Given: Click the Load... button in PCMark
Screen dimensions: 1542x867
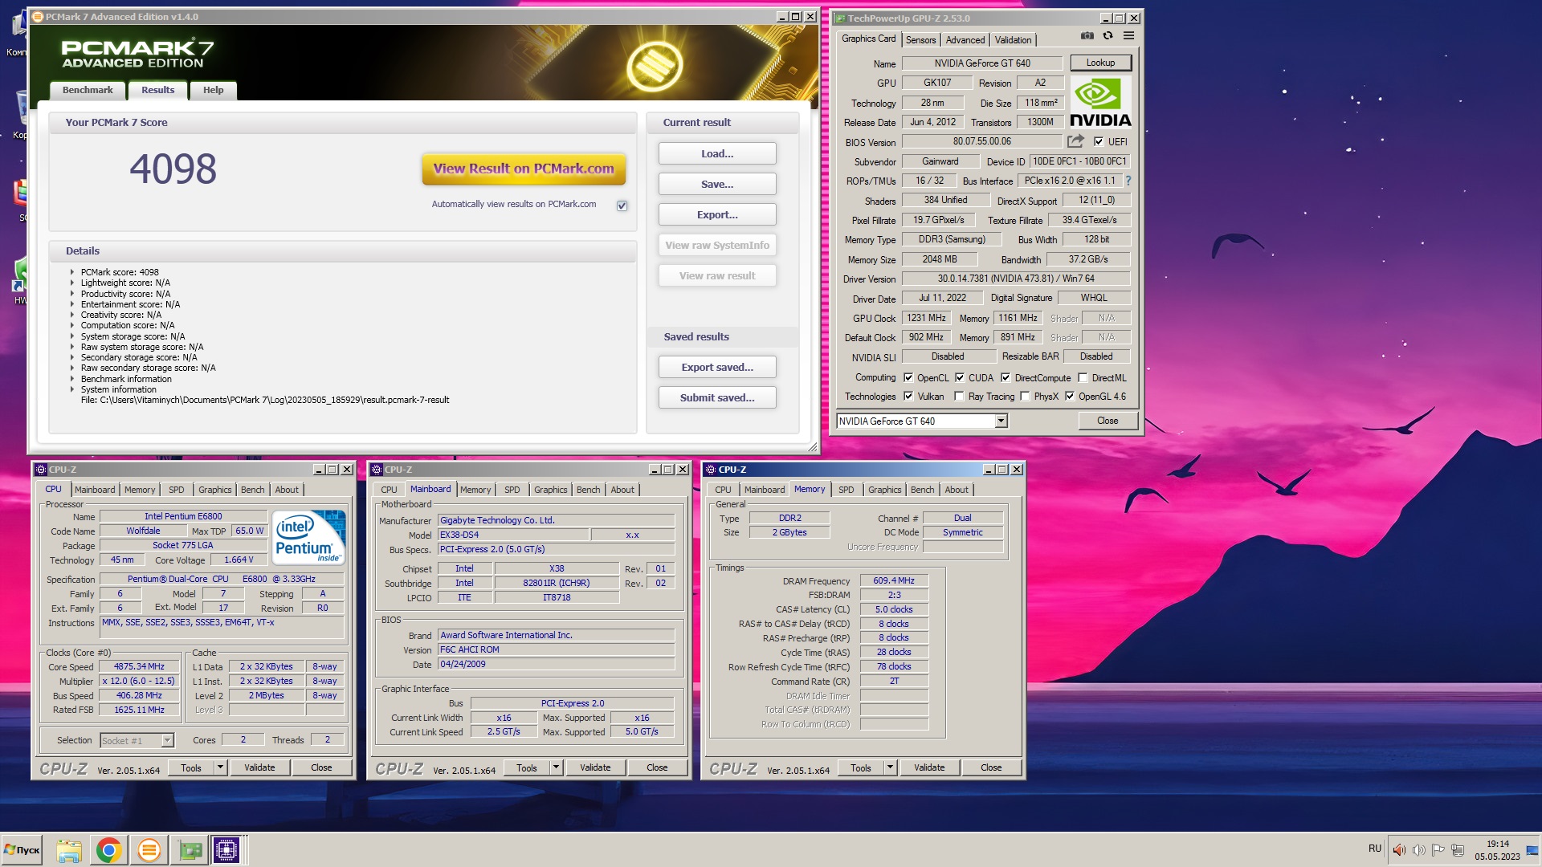Looking at the screenshot, I should (x=717, y=153).
